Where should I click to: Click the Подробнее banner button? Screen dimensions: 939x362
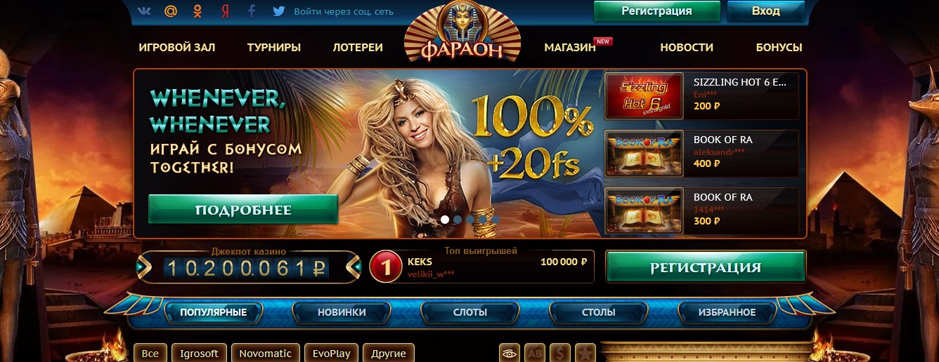click(x=243, y=210)
